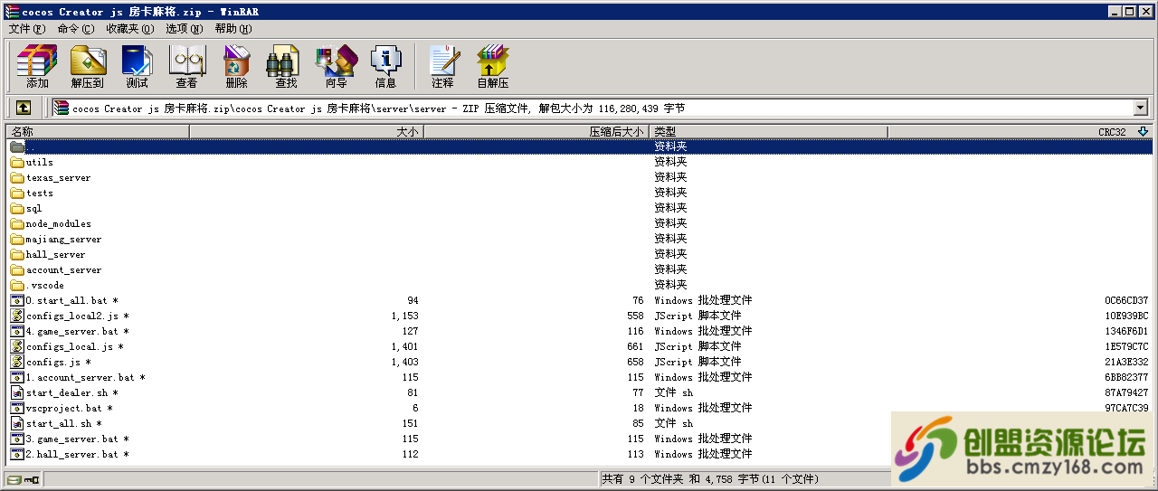The width and height of the screenshot is (1158, 491).
Task: Sort by Size (大小) column header
Action: point(307,131)
